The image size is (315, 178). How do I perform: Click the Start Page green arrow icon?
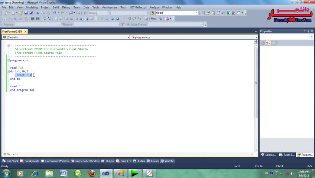click(228, 13)
